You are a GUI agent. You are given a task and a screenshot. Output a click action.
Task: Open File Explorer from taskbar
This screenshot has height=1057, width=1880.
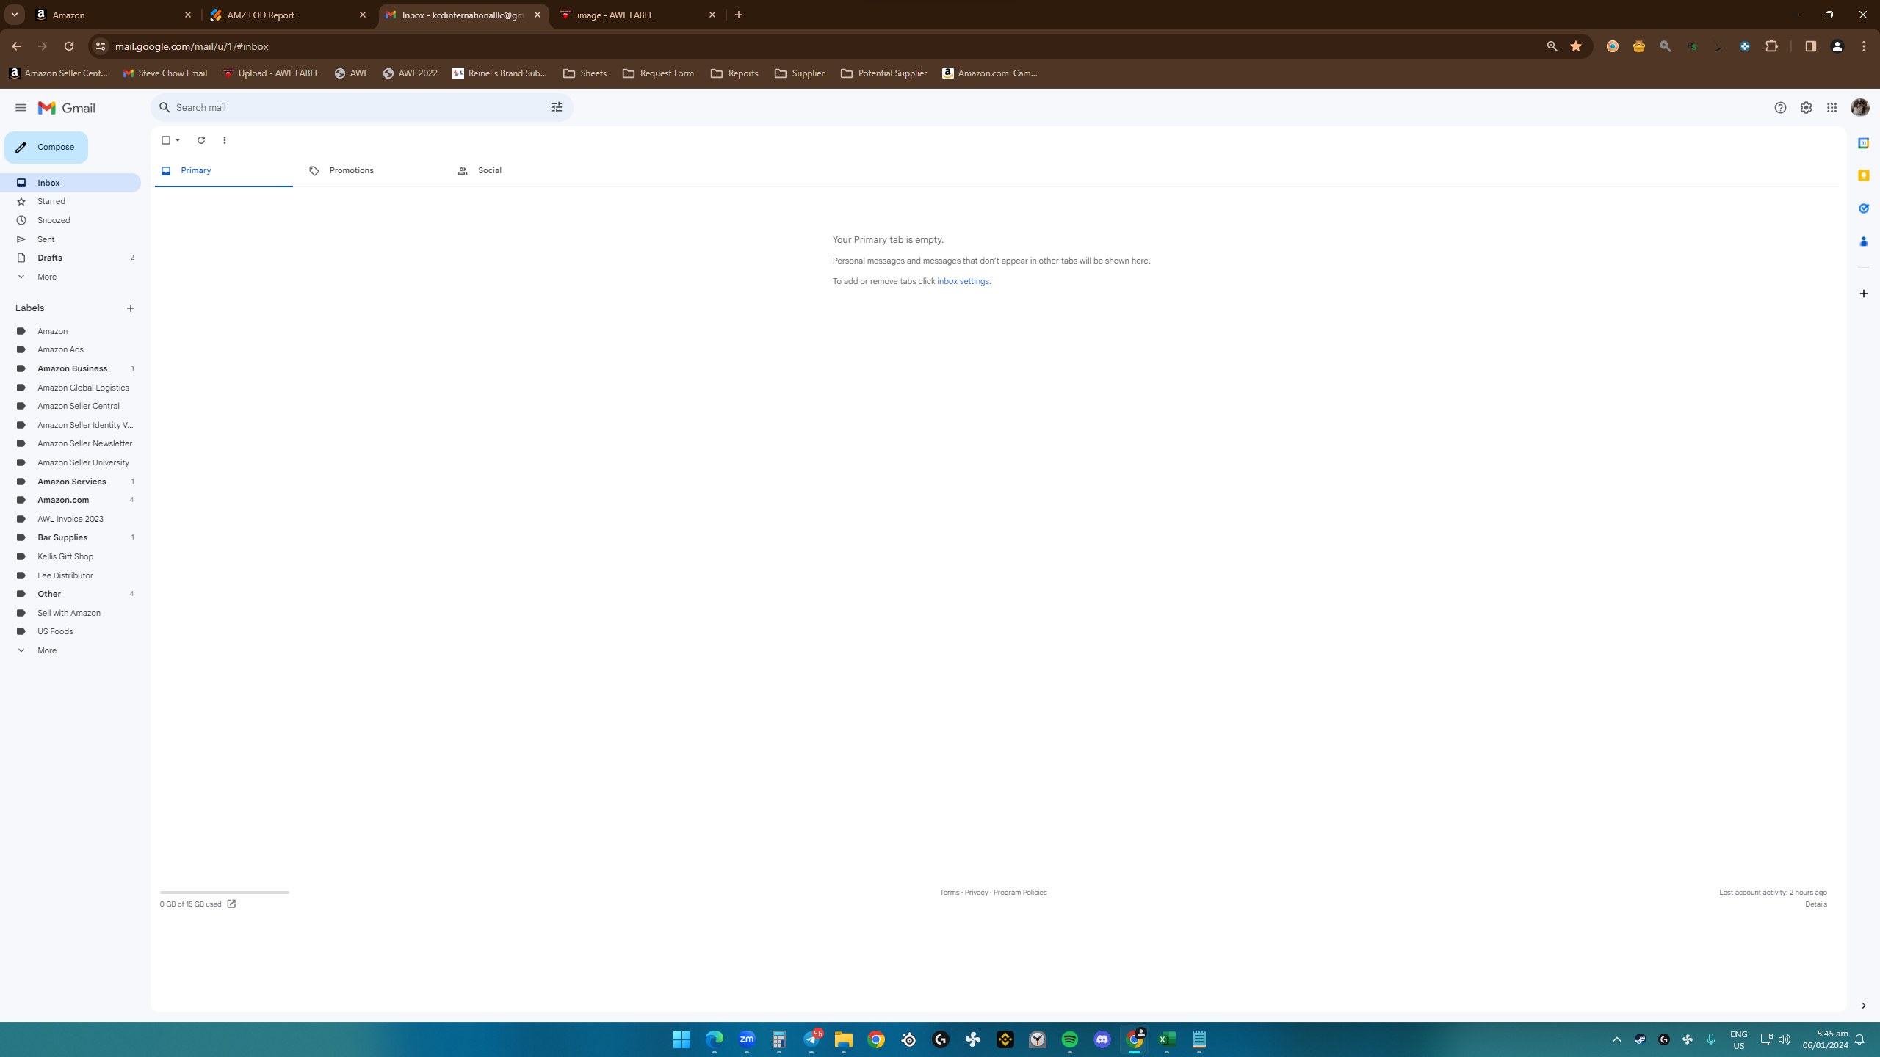tap(843, 1039)
